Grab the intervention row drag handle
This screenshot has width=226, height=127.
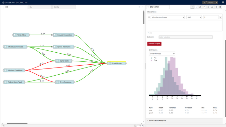coord(149,17)
